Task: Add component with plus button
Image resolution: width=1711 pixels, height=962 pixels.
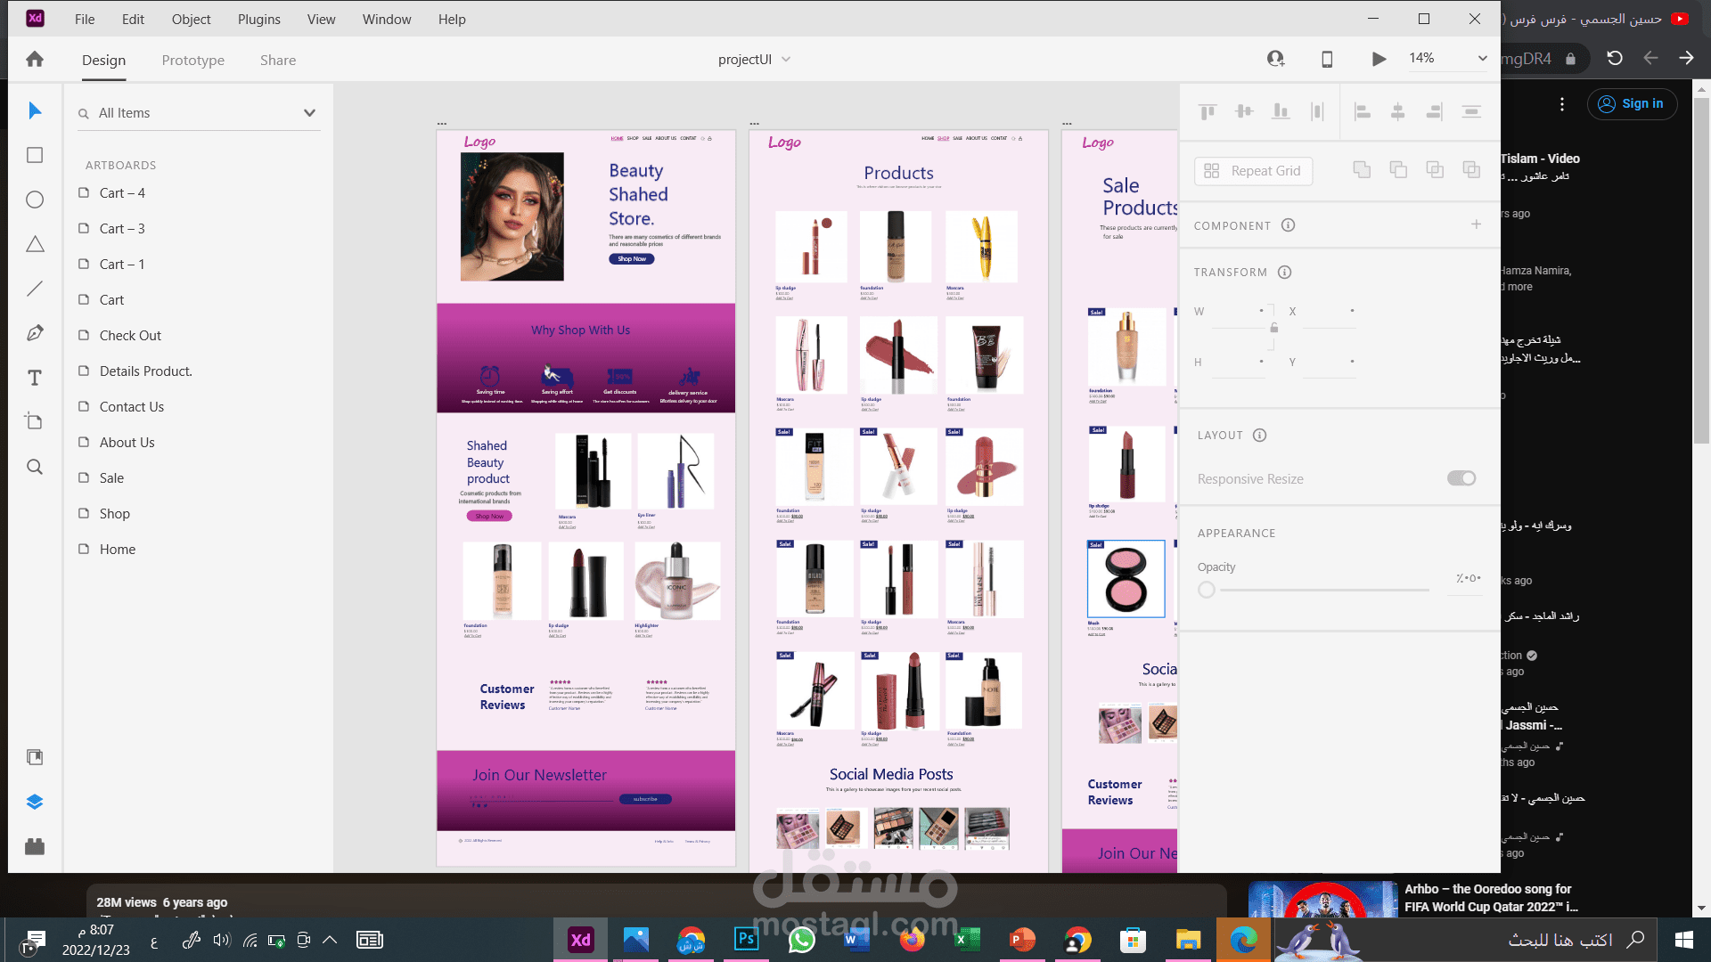Action: 1477,224
